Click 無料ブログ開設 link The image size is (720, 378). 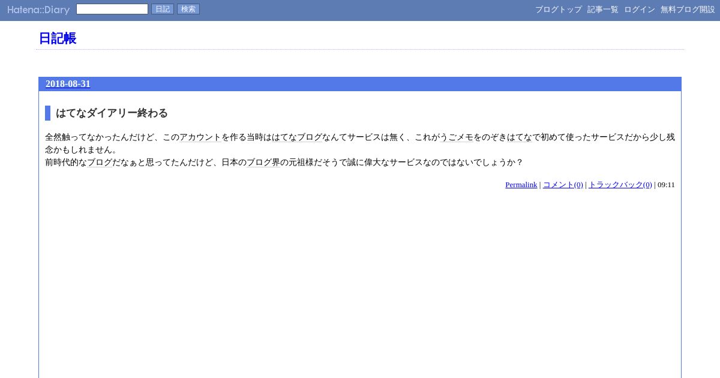coord(688,10)
